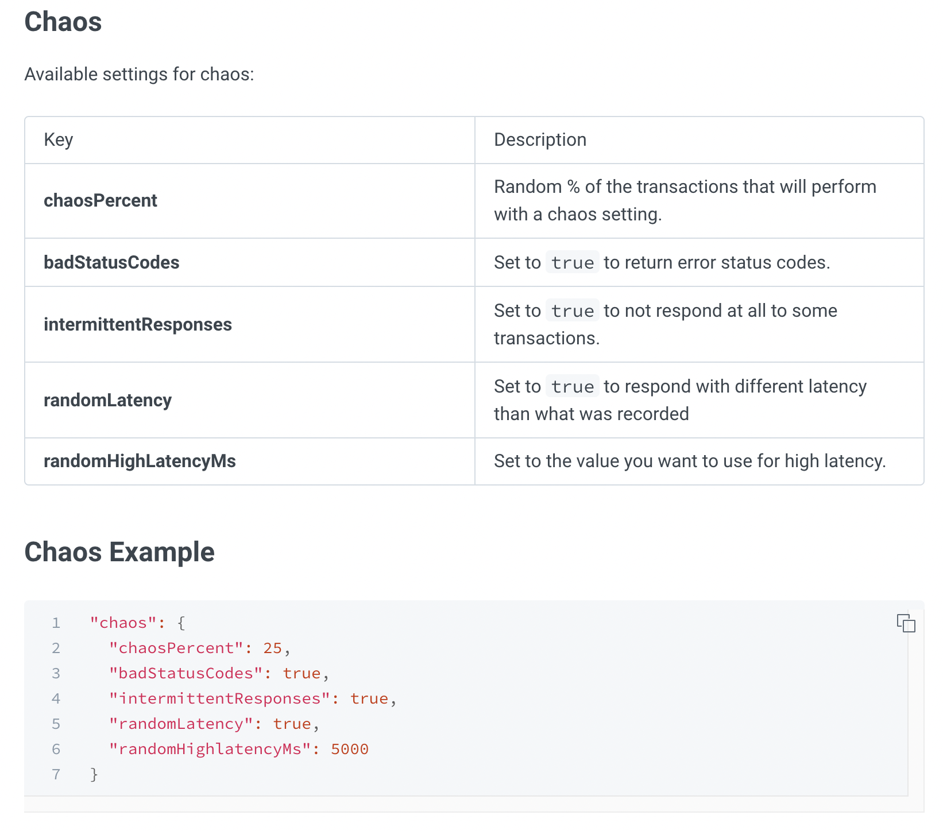Click the badStatusCodes key in table

[111, 262]
